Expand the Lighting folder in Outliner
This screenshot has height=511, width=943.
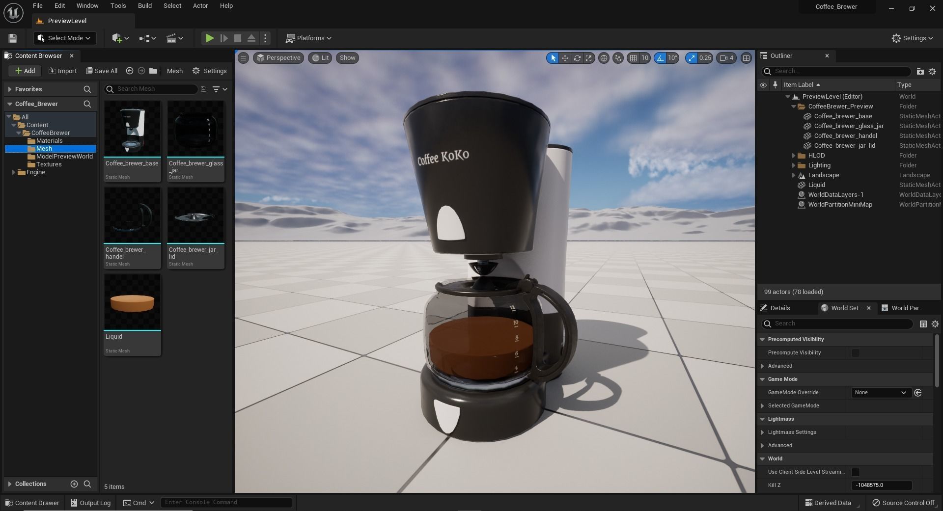click(794, 165)
